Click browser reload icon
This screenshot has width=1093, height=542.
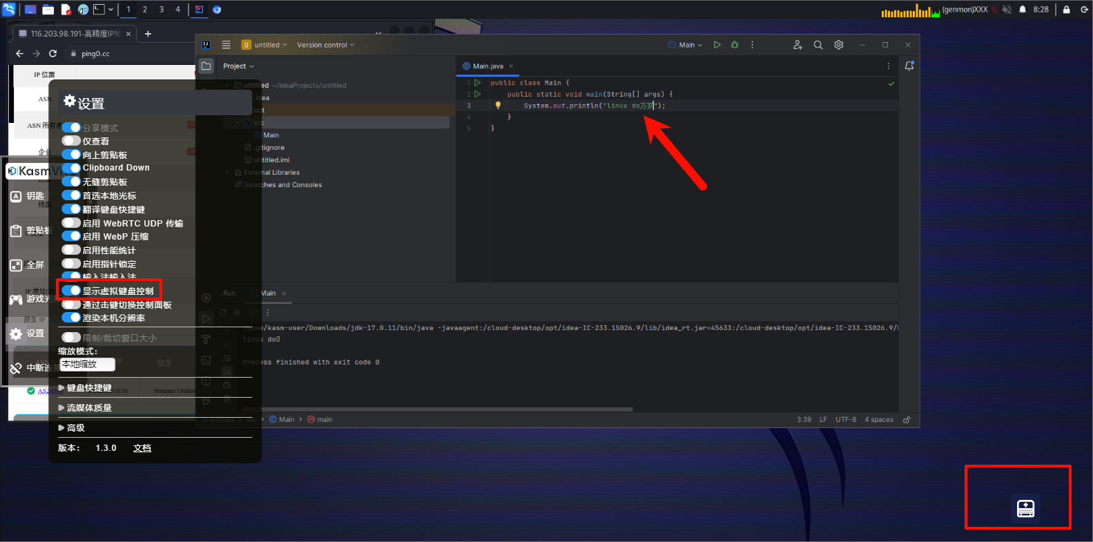[x=53, y=53]
